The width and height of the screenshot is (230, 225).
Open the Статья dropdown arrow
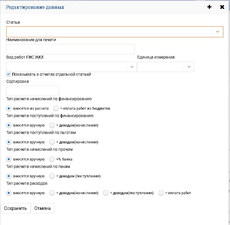[x=217, y=32]
